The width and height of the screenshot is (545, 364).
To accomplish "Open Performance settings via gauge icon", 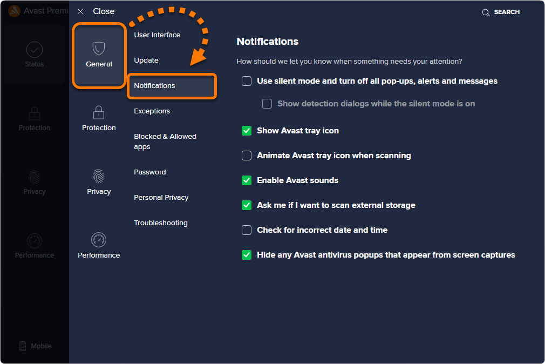I will 99,240.
